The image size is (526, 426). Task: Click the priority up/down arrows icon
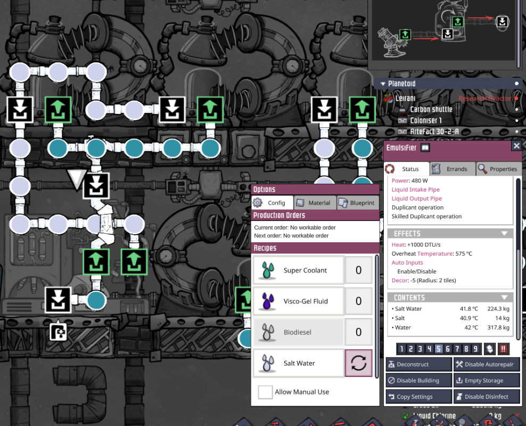[x=490, y=349]
